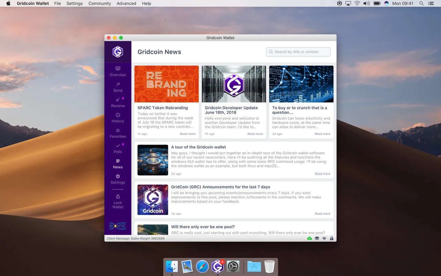Image resolution: width=441 pixels, height=276 pixels.
Task: Click the BOINC logo in sidebar
Action: coord(118,226)
